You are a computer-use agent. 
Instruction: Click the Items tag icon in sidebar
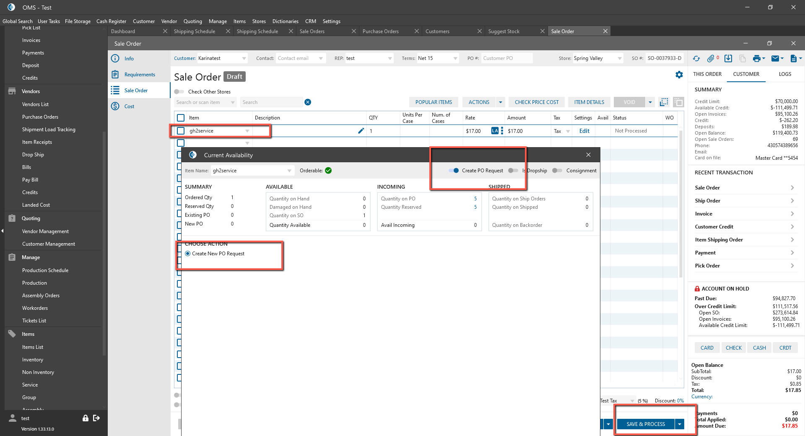12,334
